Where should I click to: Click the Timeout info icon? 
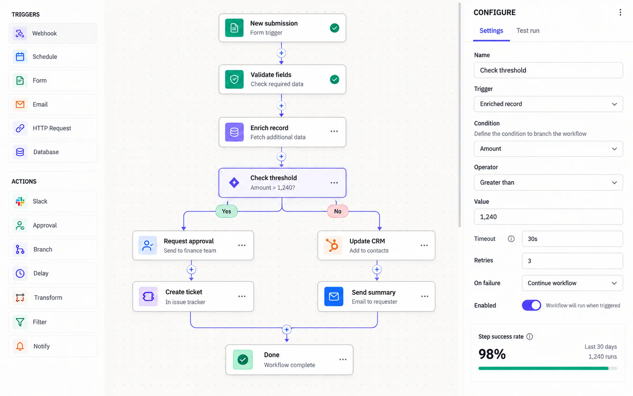[x=511, y=239]
